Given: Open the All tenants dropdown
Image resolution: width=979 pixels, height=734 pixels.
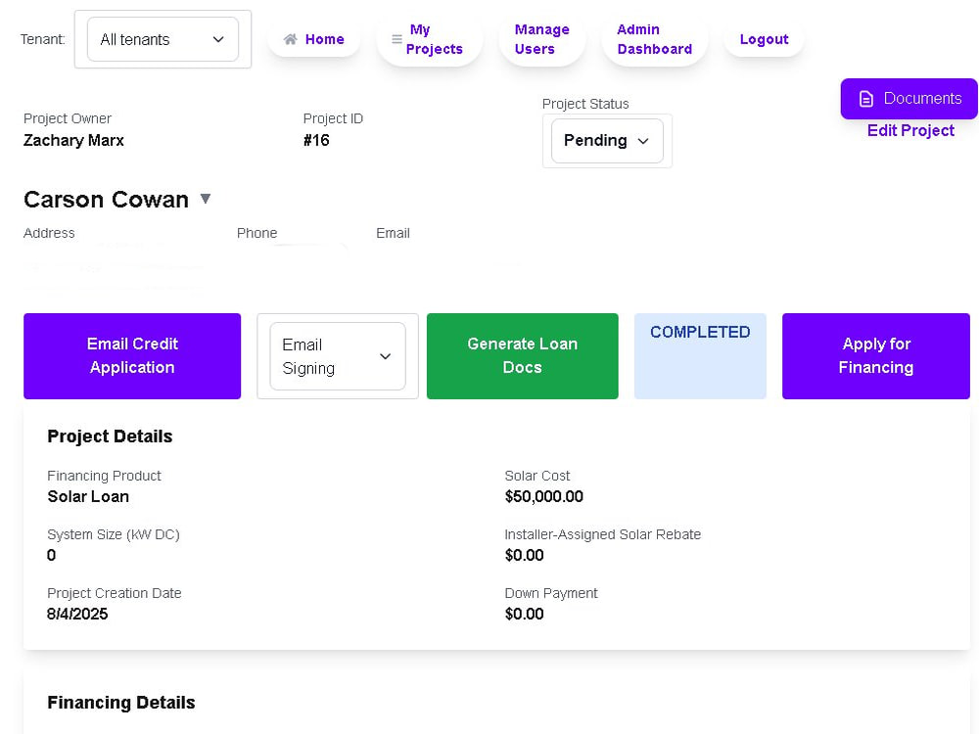Looking at the screenshot, I should (x=163, y=39).
